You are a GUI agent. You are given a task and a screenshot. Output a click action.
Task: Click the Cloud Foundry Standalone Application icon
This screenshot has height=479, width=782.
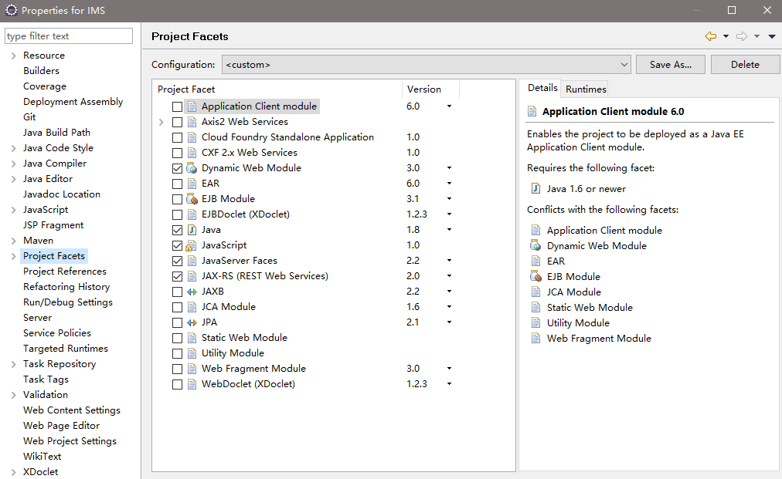coord(192,137)
